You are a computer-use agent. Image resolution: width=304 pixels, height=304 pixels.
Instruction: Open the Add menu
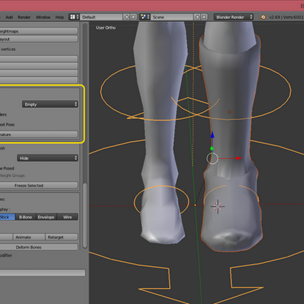coord(9,17)
